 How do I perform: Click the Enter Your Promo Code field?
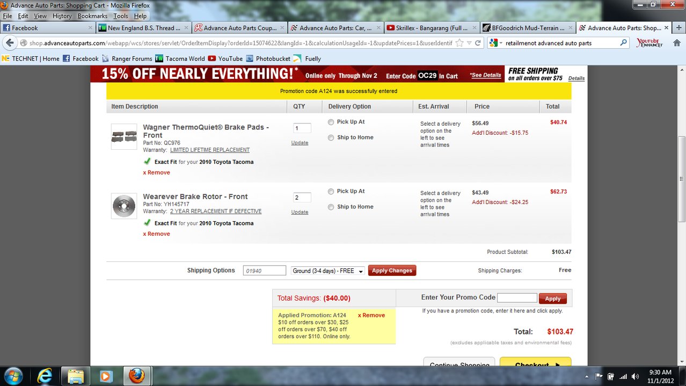tap(517, 298)
